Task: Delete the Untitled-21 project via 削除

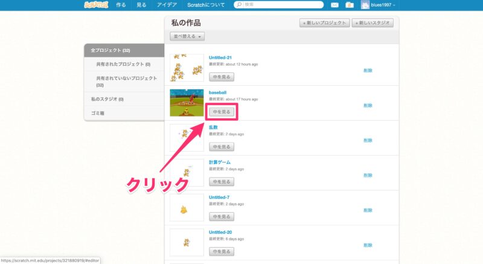Action: coord(368,71)
